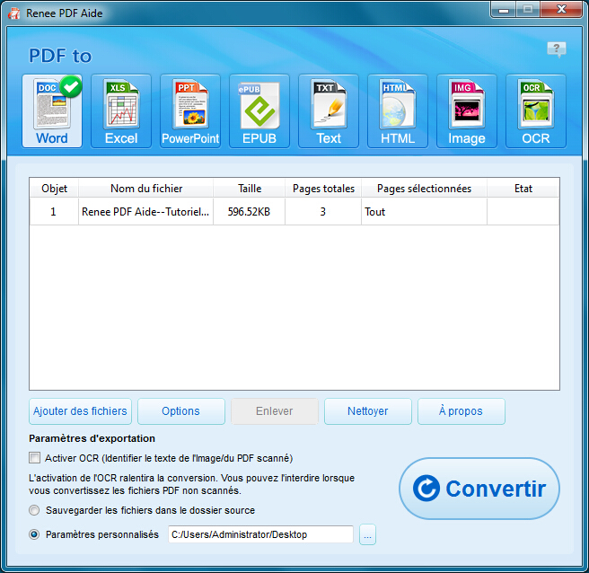589x573 pixels.
Task: Click the Taille column header
Action: (x=250, y=188)
